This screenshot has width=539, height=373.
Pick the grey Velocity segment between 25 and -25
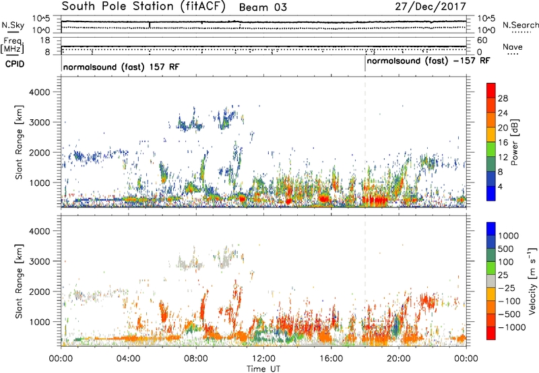(x=491, y=281)
